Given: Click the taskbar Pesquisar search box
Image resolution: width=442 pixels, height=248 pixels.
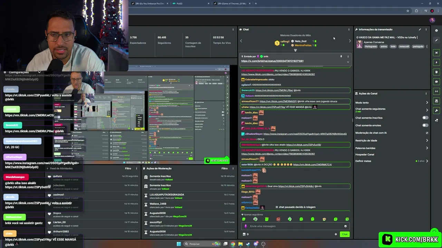Looking at the screenshot, I should [202, 244].
